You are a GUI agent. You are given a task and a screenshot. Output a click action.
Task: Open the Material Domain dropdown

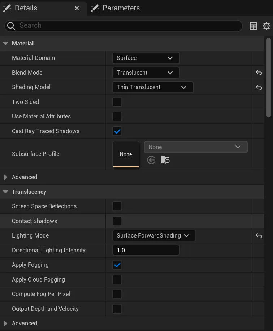(146, 58)
